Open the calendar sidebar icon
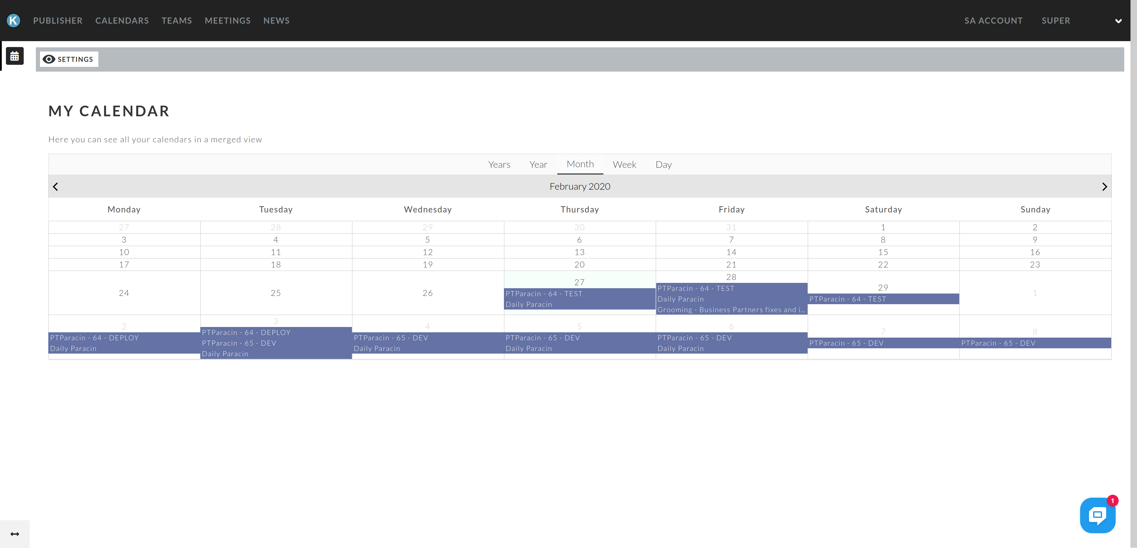 (15, 56)
